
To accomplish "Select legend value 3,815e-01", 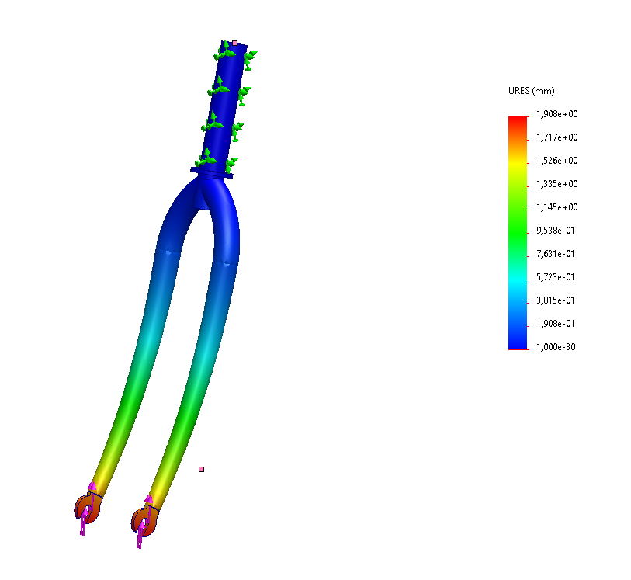I will [x=556, y=300].
